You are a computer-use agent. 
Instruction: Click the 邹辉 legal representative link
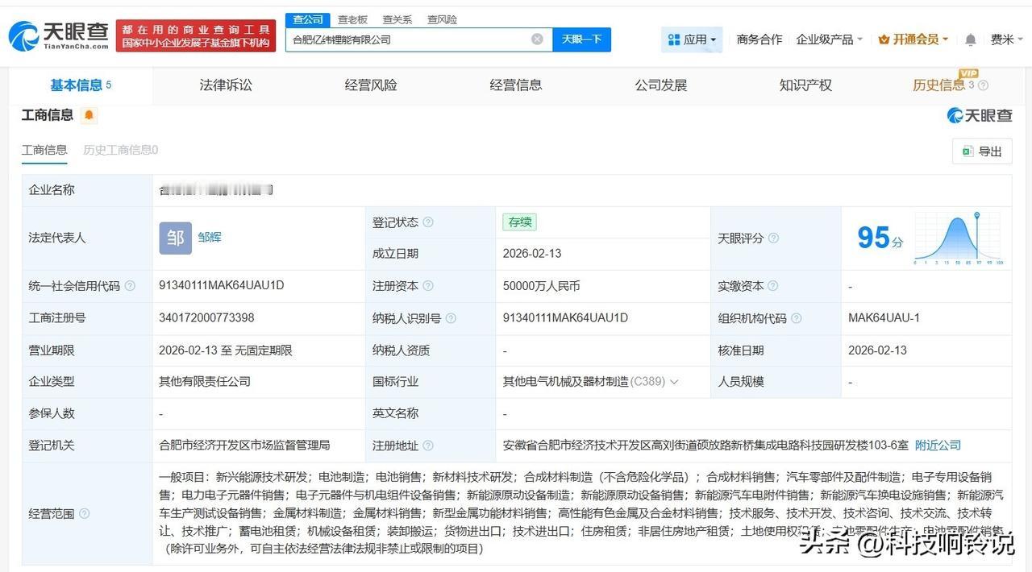[210, 238]
